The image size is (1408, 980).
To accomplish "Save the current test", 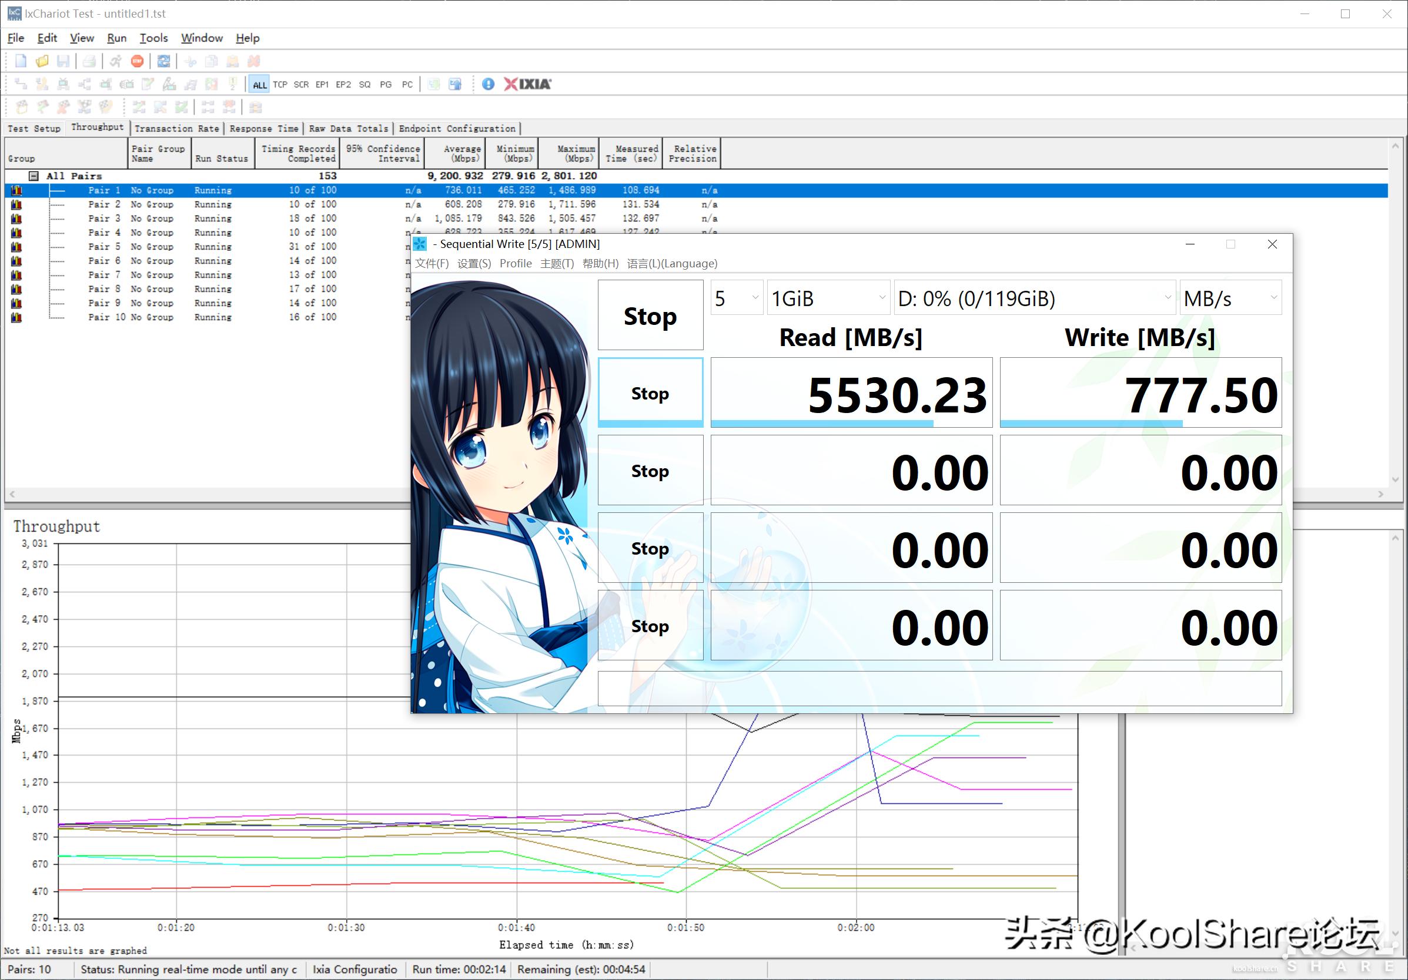I will coord(62,61).
